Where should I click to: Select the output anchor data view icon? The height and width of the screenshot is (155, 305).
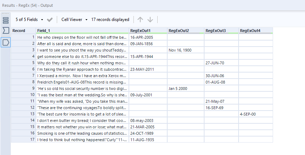5,43
